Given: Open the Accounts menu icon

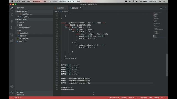Looking at the screenshot, I should click(x=12, y=86).
